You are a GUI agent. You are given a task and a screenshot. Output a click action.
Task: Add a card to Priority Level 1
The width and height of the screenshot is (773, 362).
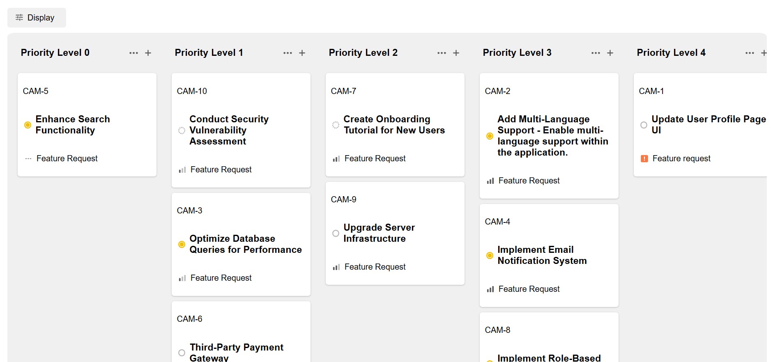coord(302,53)
